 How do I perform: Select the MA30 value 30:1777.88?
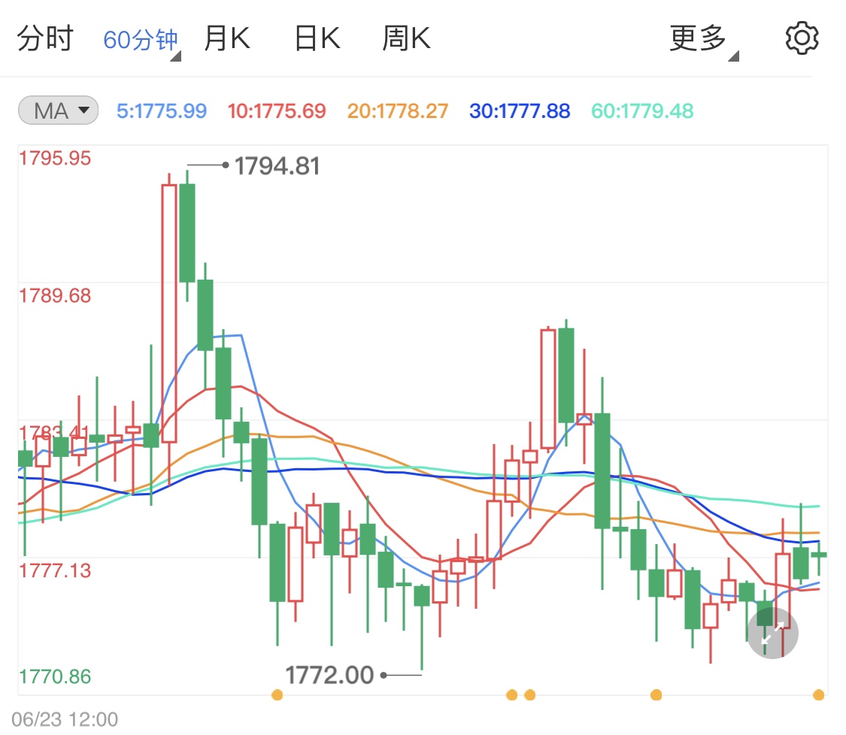tap(519, 111)
